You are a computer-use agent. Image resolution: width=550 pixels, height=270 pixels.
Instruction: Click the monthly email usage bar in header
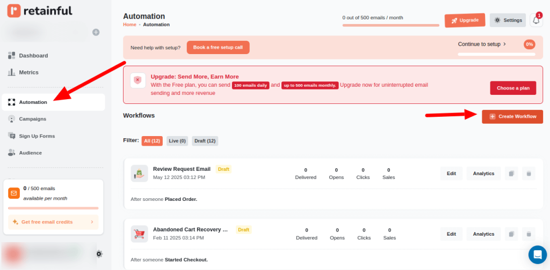391,25
